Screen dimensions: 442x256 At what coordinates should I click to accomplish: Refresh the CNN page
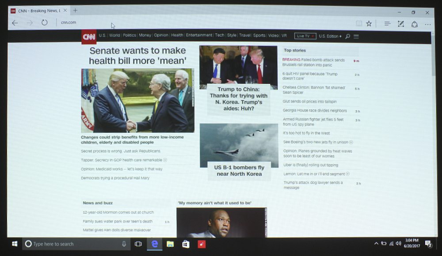pyautogui.click(x=45, y=23)
